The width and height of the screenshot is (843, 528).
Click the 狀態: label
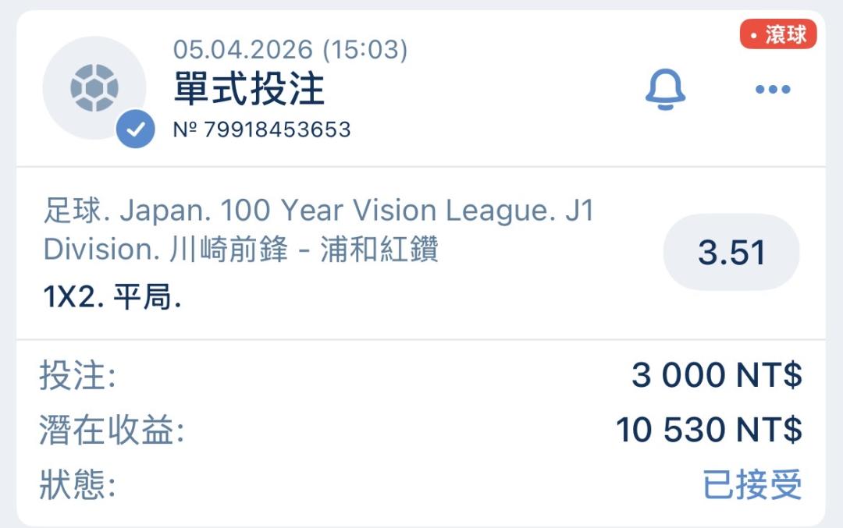(77, 485)
